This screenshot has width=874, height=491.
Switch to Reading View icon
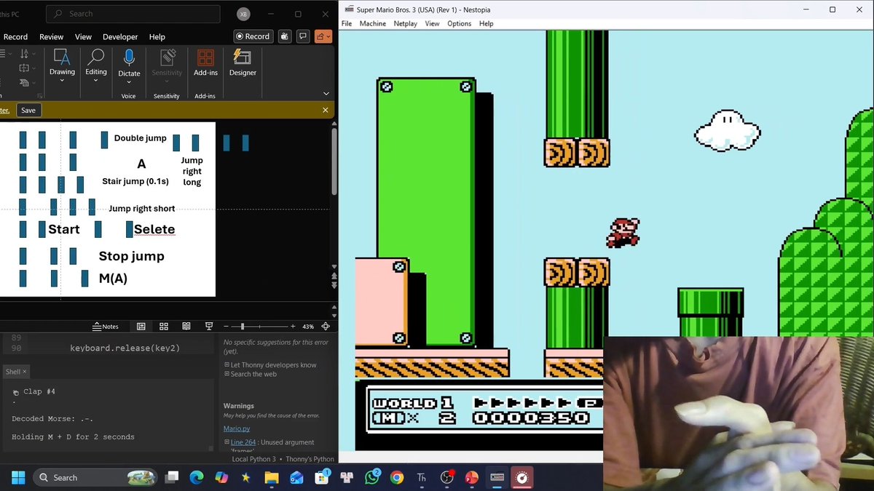click(x=186, y=327)
